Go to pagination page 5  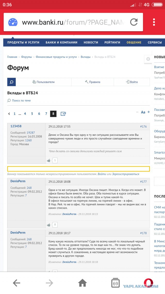pyautogui.click(x=32, y=114)
